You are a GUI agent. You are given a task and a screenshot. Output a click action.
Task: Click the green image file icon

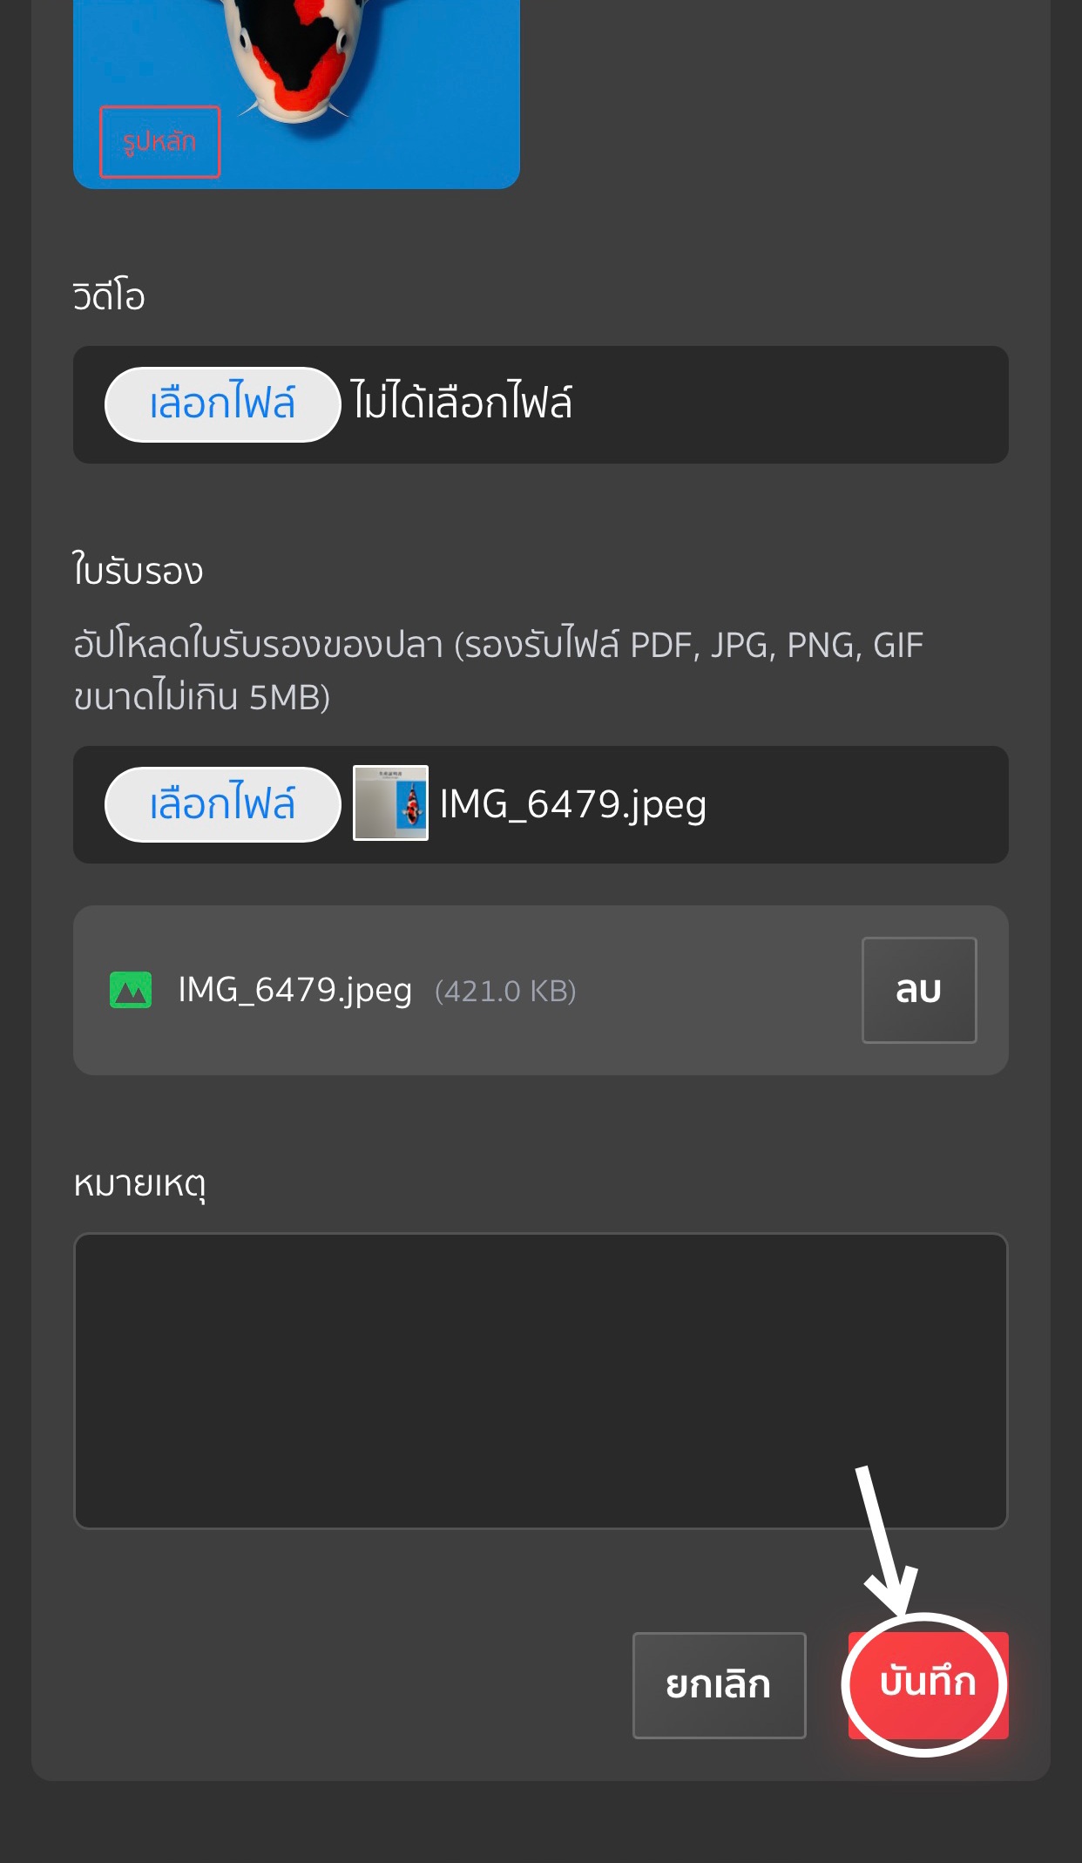tap(131, 990)
